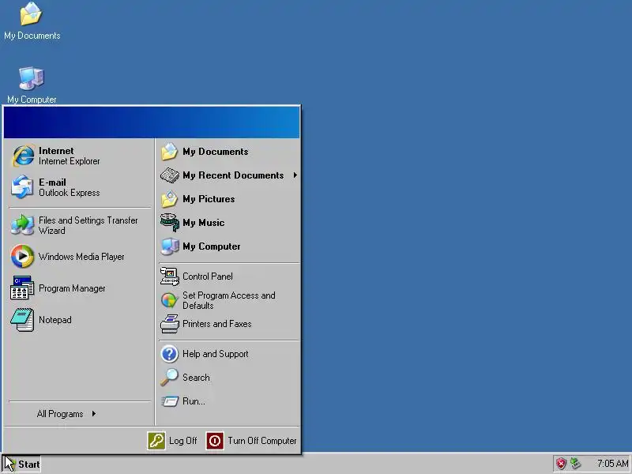
Task: Click the red Turn Off Computer power icon
Action: 215,441
